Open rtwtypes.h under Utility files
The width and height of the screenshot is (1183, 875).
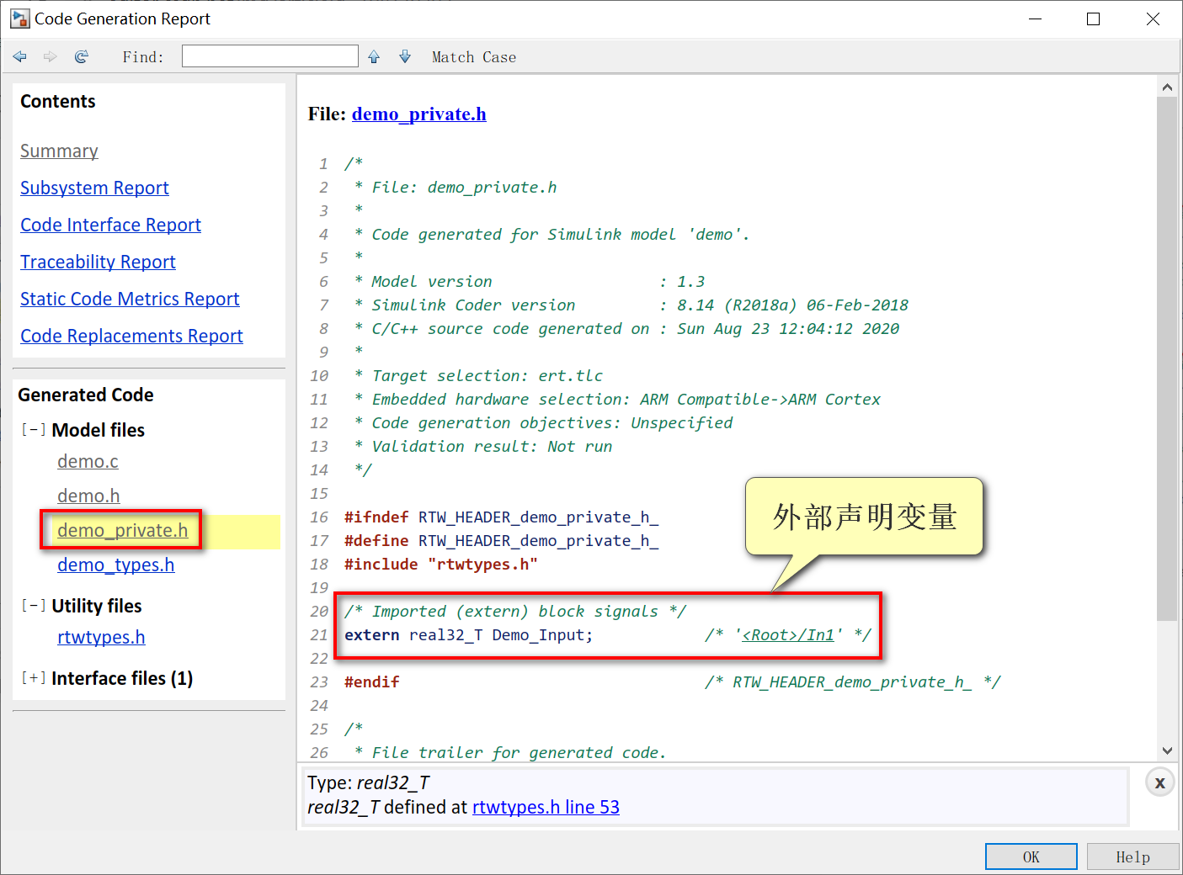point(101,637)
